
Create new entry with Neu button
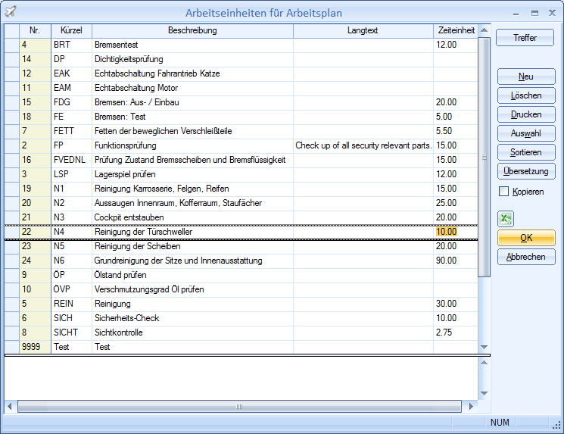click(x=526, y=76)
